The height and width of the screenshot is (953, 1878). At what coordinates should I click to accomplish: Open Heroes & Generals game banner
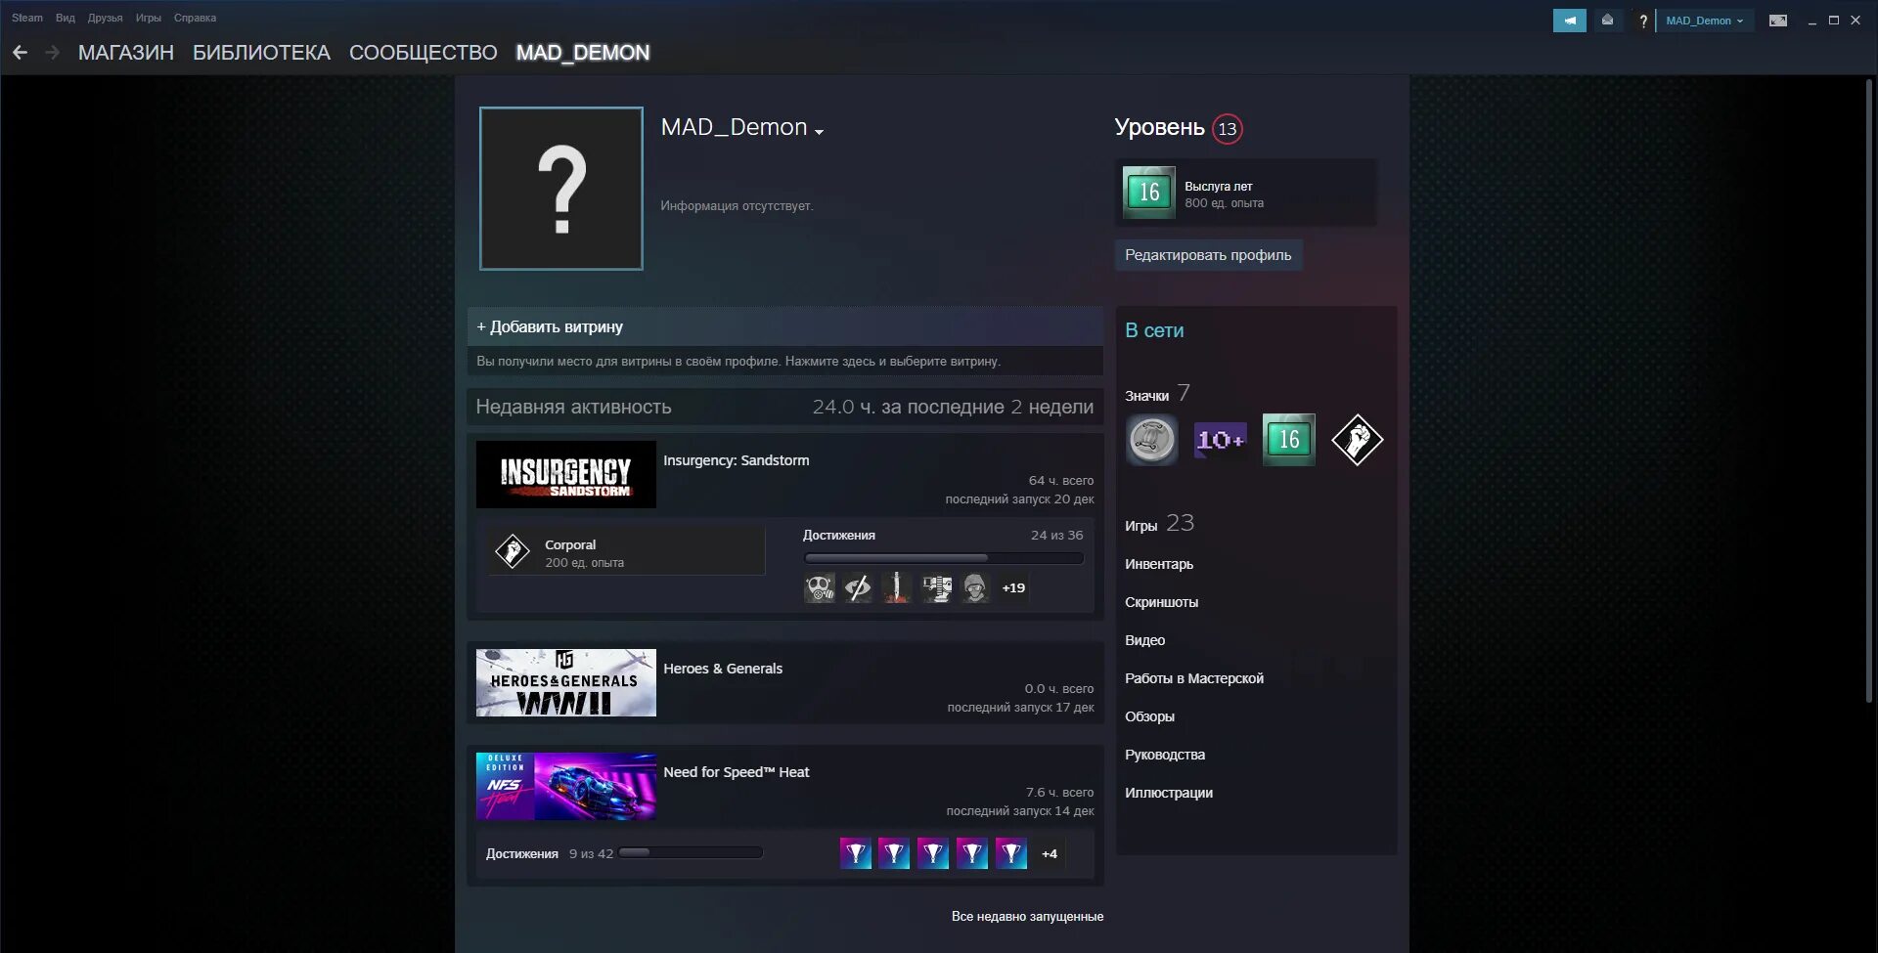(x=566, y=682)
